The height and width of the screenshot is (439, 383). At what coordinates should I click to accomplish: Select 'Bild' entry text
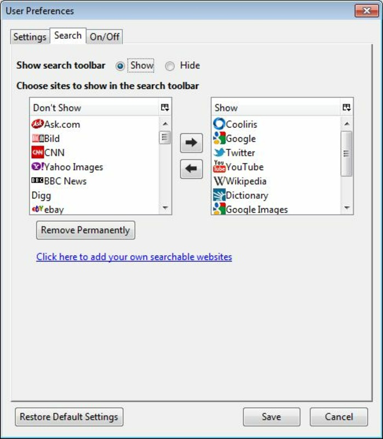click(x=52, y=138)
